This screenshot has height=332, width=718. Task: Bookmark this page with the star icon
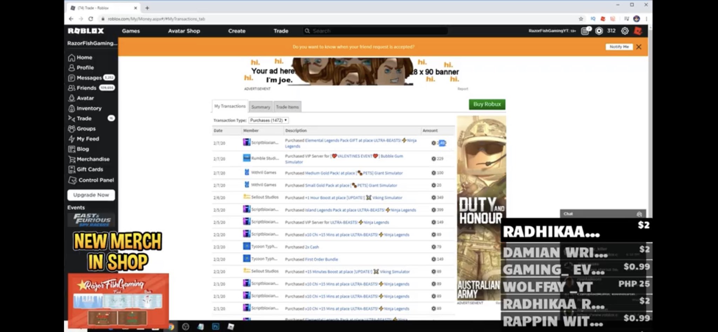[x=581, y=19]
